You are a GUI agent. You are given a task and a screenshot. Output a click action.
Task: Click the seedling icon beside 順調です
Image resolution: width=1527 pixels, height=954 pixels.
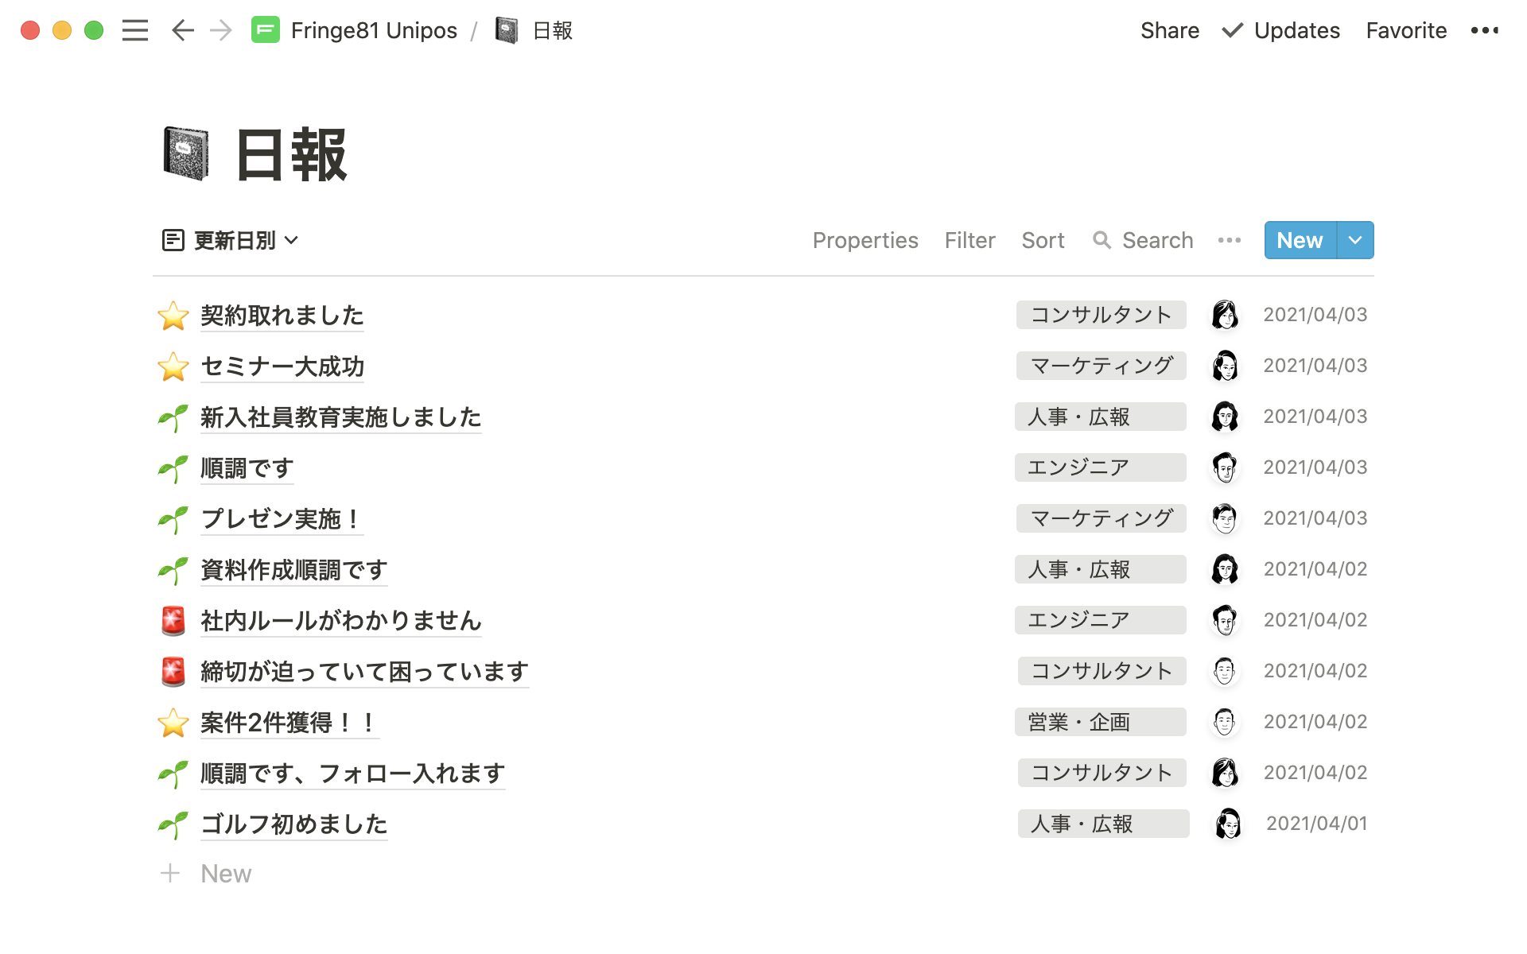pyautogui.click(x=173, y=468)
